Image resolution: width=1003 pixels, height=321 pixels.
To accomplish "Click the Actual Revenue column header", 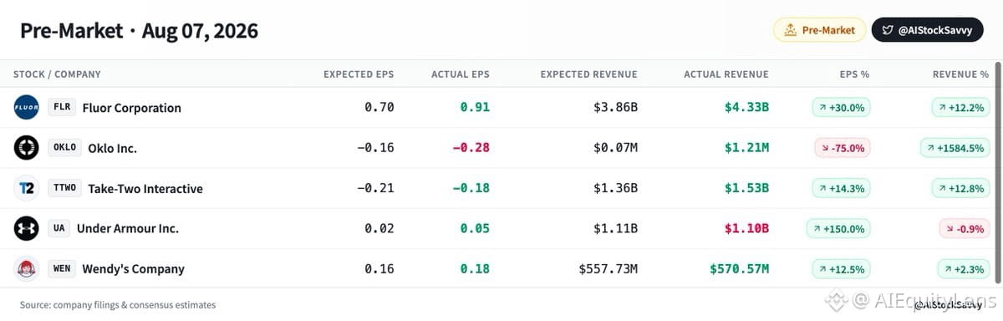I will tap(726, 74).
